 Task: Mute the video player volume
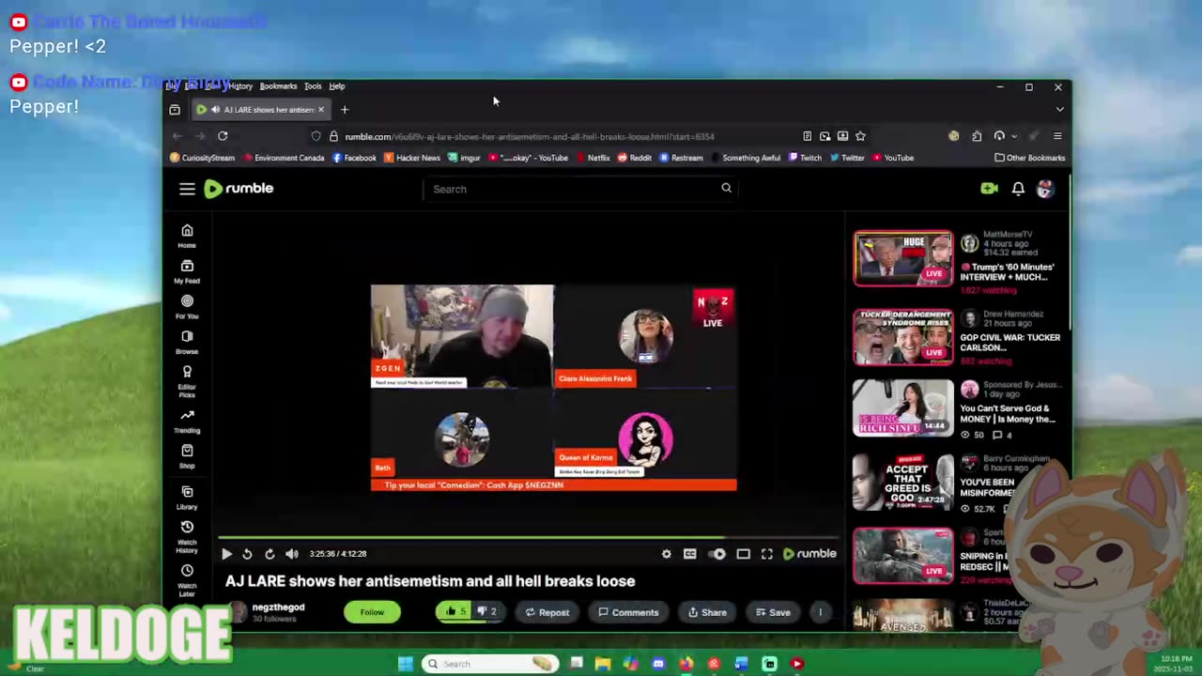(x=292, y=554)
